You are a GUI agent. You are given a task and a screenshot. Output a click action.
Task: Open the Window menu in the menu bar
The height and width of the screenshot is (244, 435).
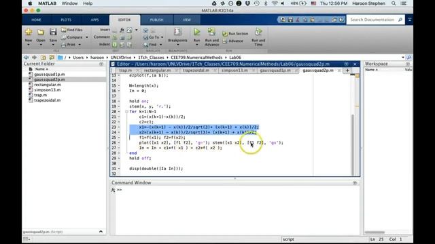69,3
